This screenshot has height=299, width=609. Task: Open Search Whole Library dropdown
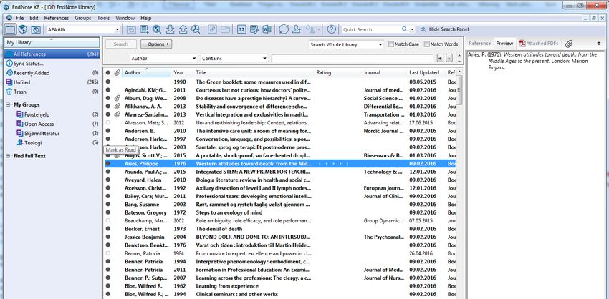[x=380, y=44]
